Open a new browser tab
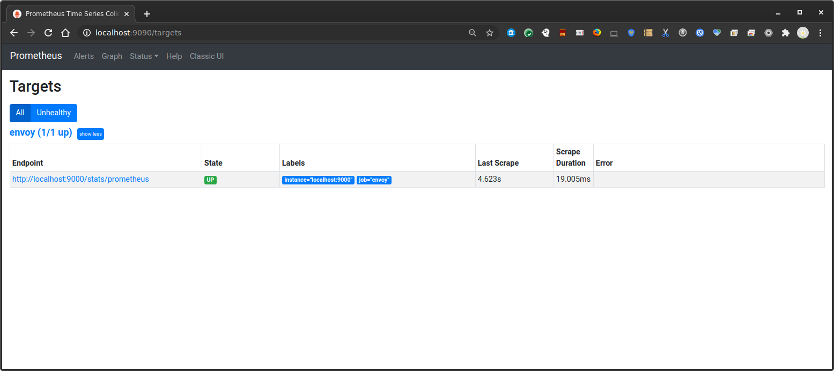This screenshot has width=834, height=371. click(x=147, y=14)
